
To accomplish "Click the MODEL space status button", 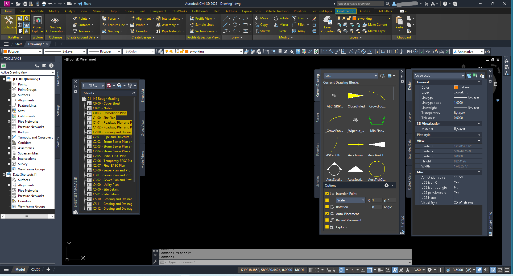I will pyautogui.click(x=300, y=270).
